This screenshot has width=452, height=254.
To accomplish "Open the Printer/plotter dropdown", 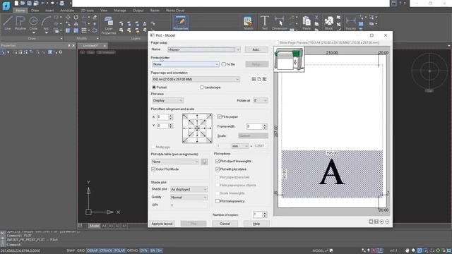I will coord(186,64).
